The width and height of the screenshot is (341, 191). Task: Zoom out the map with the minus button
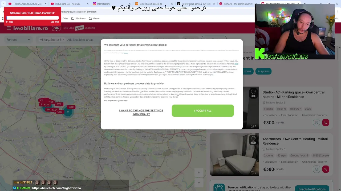199,183
